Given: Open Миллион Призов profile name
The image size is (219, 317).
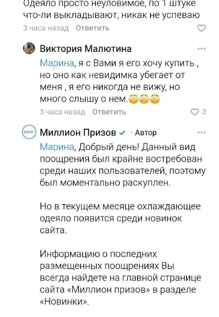Looking at the screenshot, I should click(x=78, y=133).
